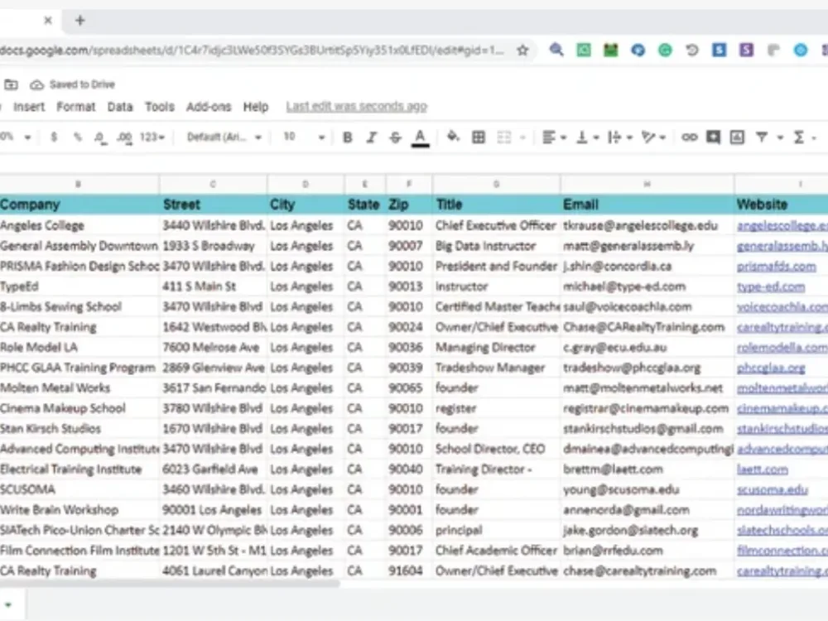
Task: Open the cell borders tool
Action: pos(479,137)
